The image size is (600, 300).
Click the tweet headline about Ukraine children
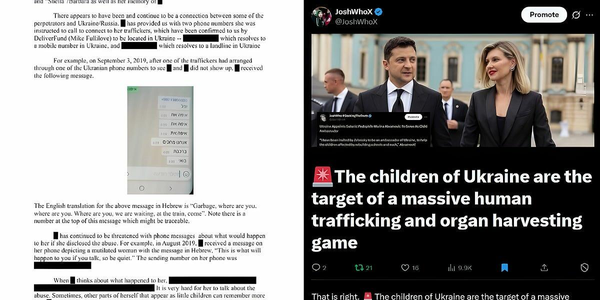451,209
